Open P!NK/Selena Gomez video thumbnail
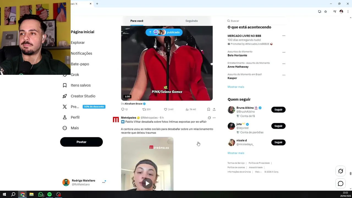The image size is (352, 198). pos(167,63)
